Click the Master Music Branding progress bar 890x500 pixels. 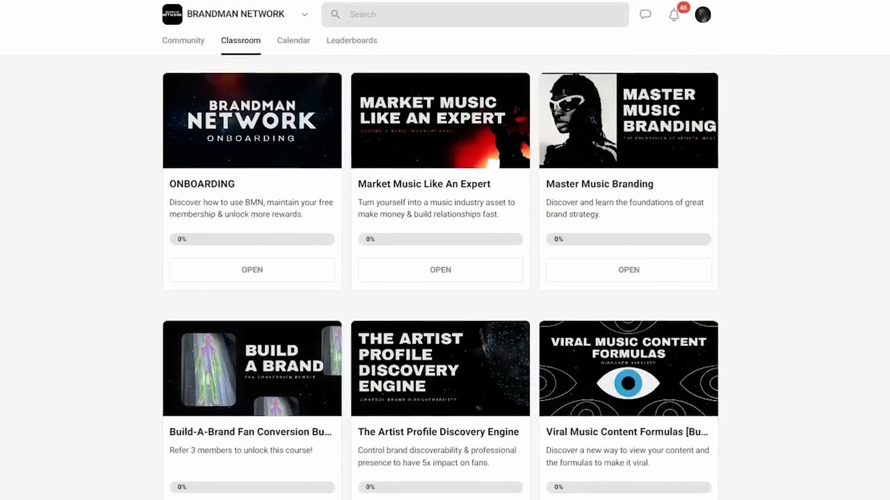(629, 239)
